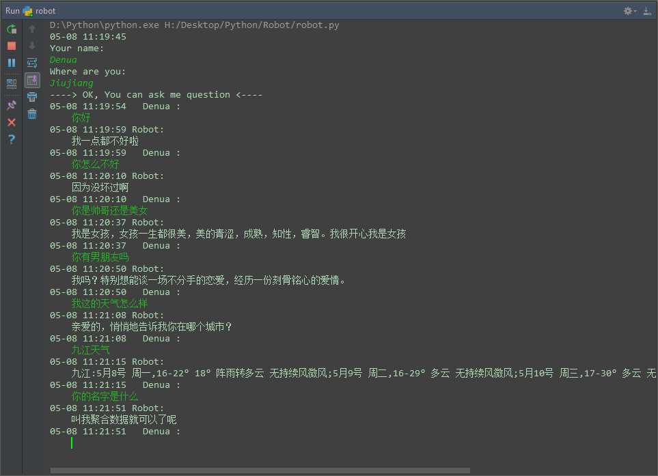The height and width of the screenshot is (476, 658).
Task: Open help via question mark icon
Action: tap(12, 139)
